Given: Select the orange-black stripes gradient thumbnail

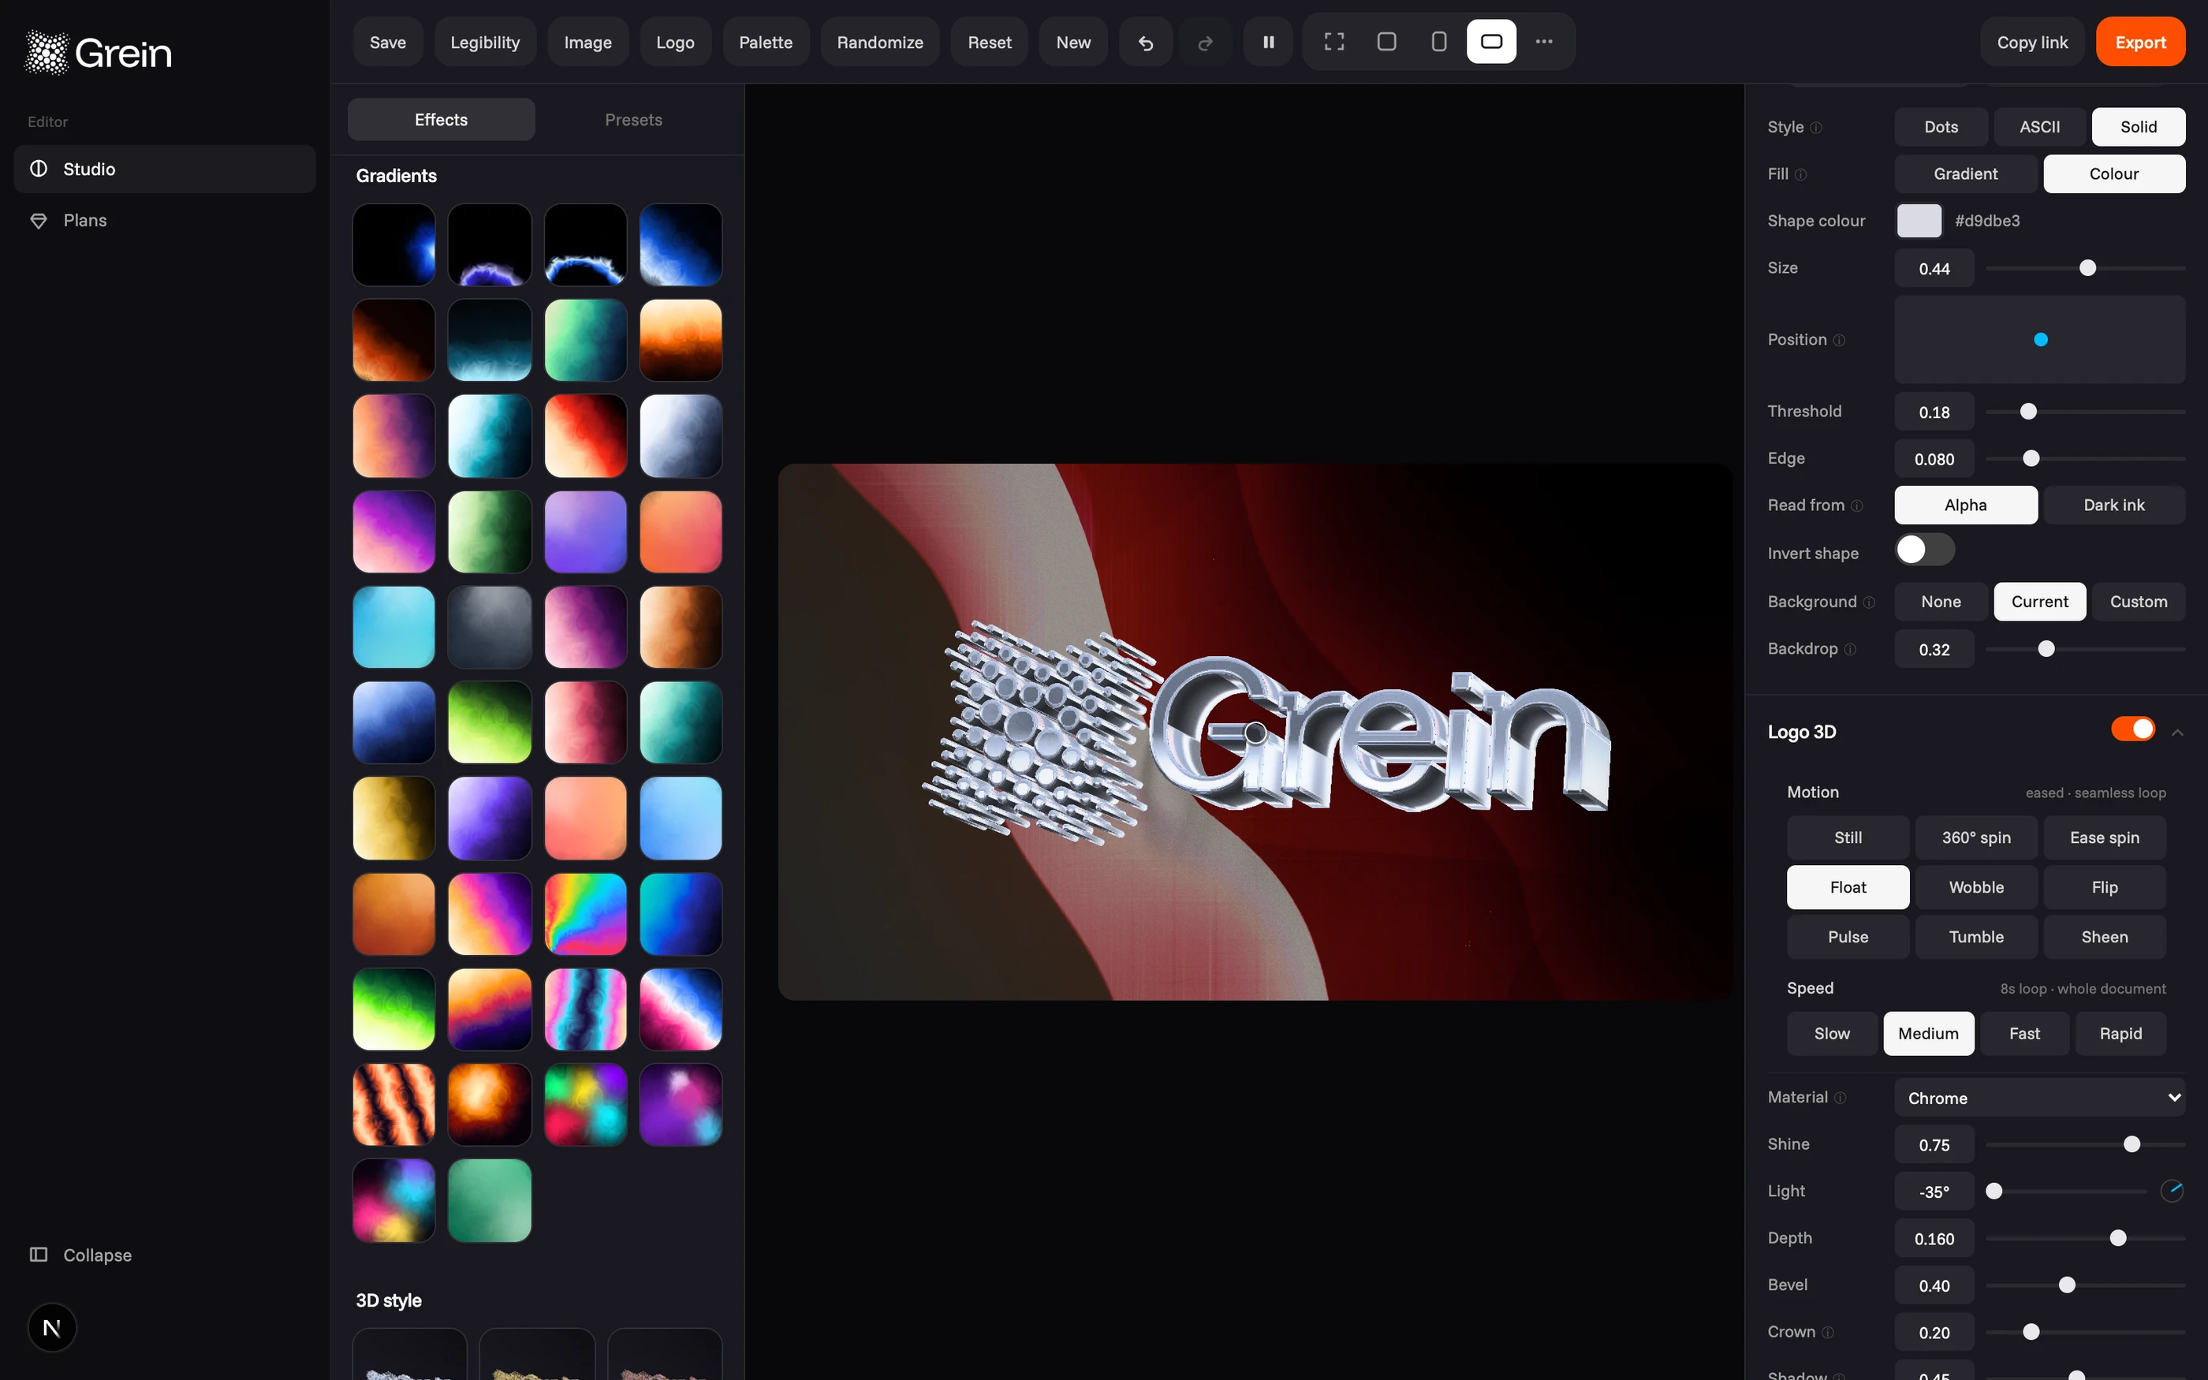Looking at the screenshot, I should [x=394, y=1104].
